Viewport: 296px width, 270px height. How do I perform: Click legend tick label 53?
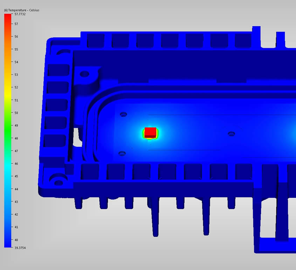pyautogui.click(x=16, y=75)
